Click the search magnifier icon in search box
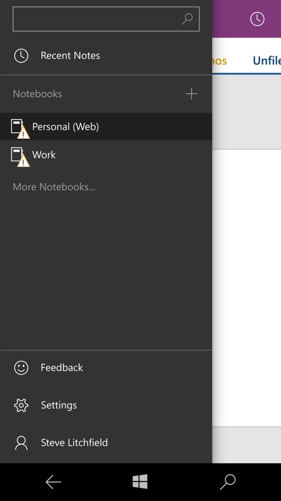The width and height of the screenshot is (281, 501). 187,19
